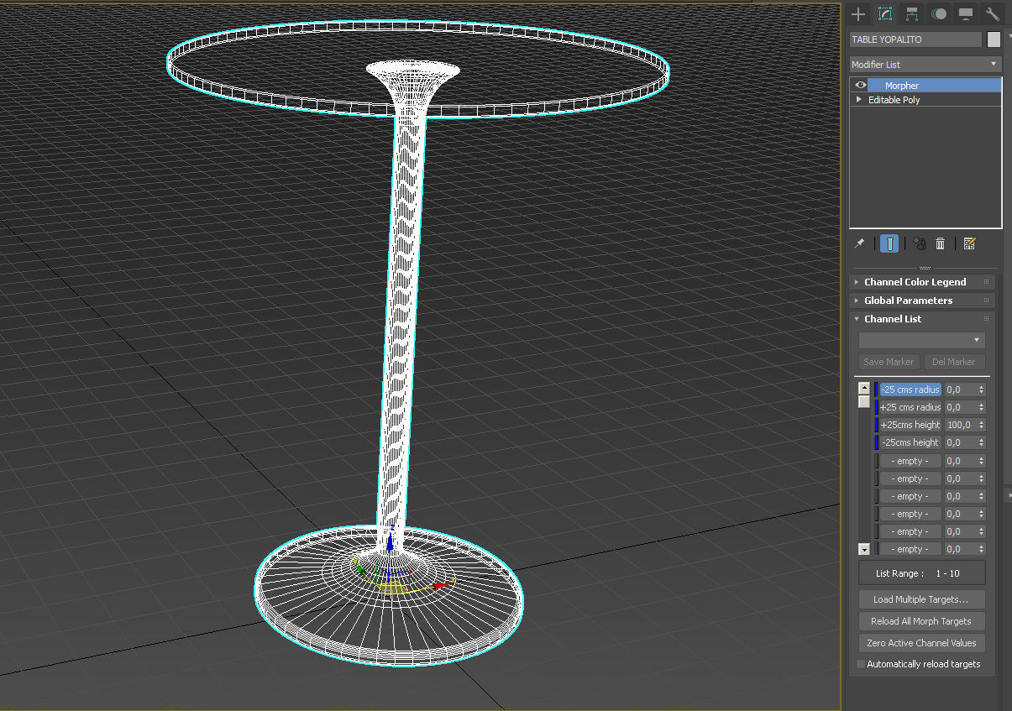The image size is (1012, 711).
Task: Select the -25 cms radius channel
Action: pyautogui.click(x=910, y=389)
